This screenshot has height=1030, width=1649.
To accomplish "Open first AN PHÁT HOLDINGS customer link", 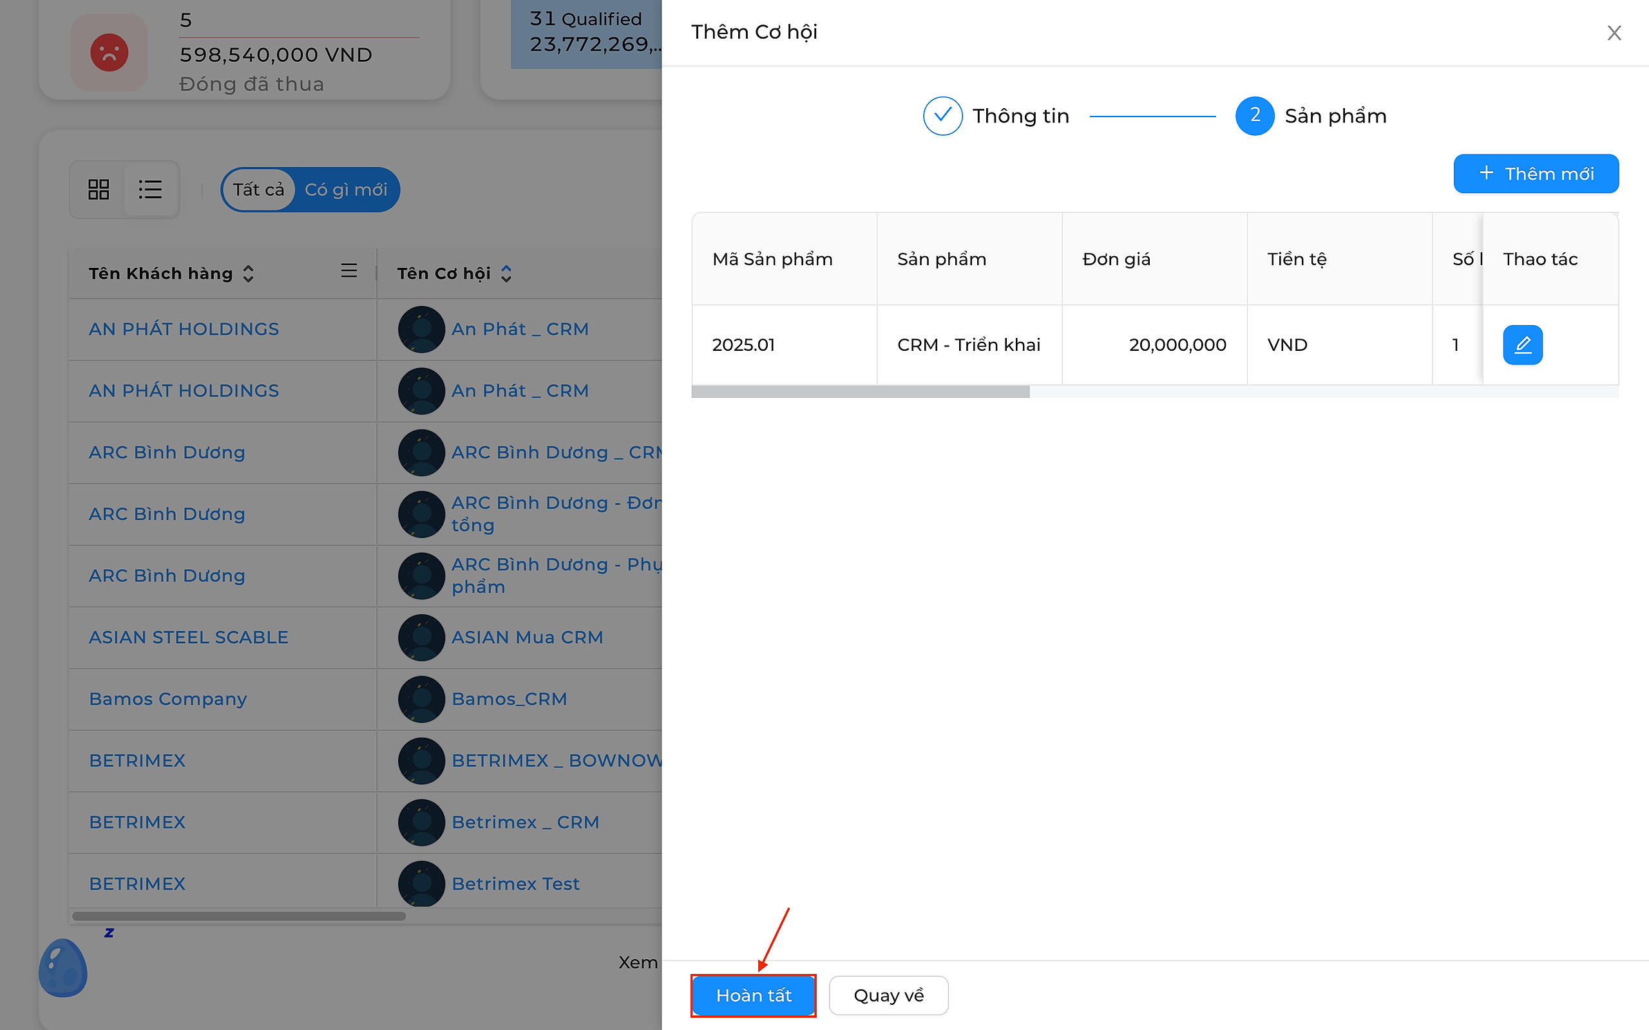I will click(184, 329).
